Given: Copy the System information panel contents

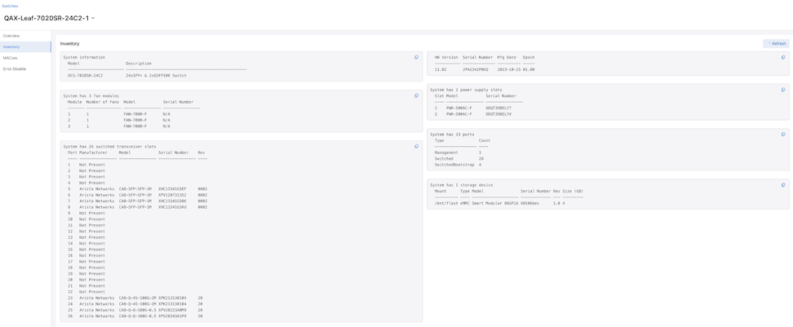Looking at the screenshot, I should click(x=416, y=58).
